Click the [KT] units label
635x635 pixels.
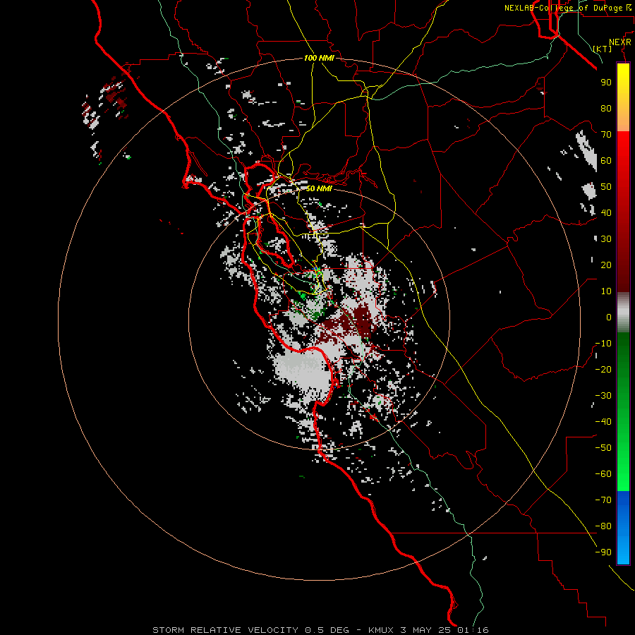[x=603, y=49]
